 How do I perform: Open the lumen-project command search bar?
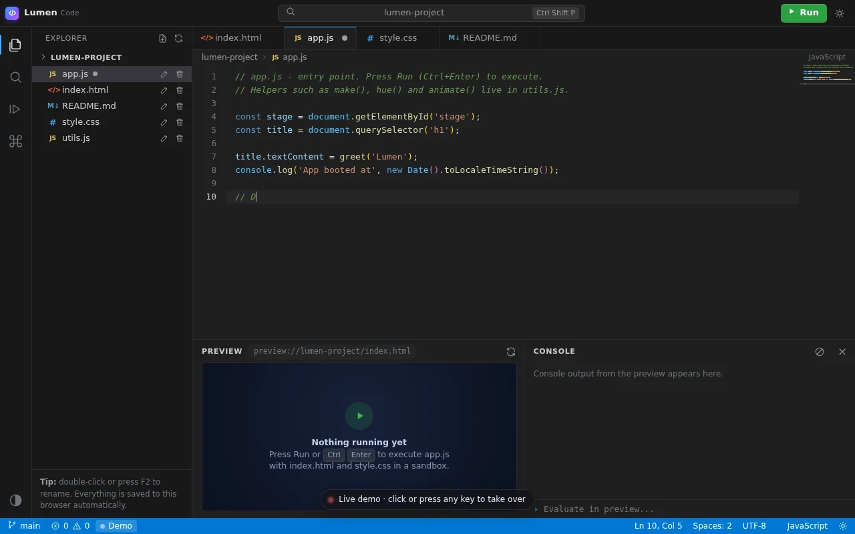click(x=431, y=13)
